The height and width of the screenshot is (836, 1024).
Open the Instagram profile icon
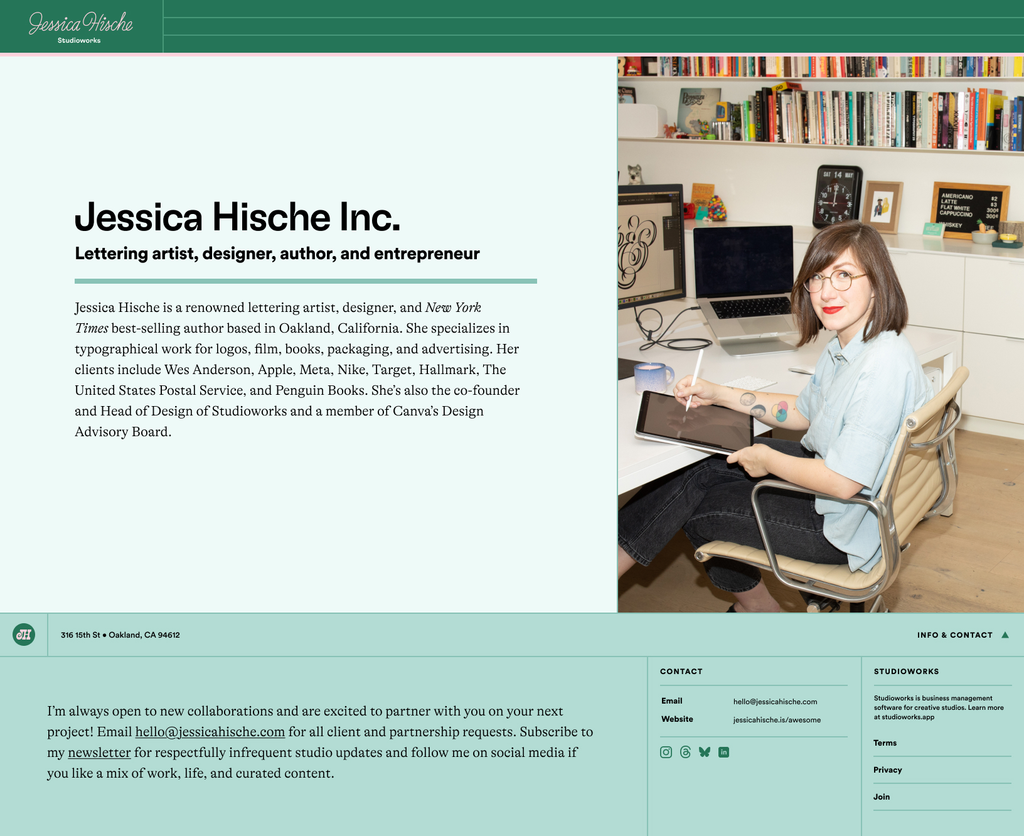click(x=666, y=752)
